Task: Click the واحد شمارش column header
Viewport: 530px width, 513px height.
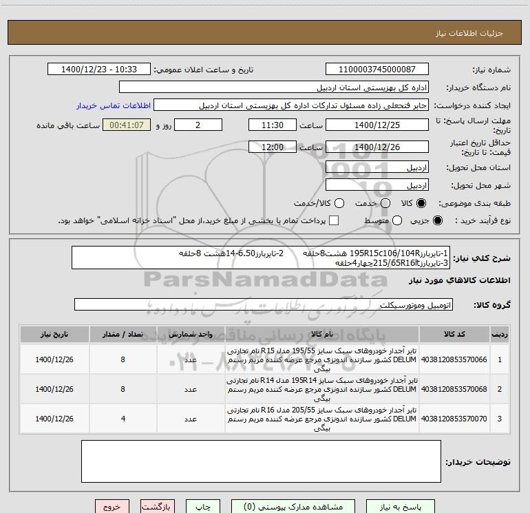Action: click(x=191, y=334)
